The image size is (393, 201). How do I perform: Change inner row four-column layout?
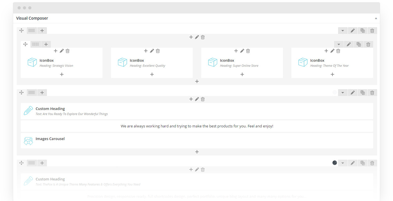(35, 44)
